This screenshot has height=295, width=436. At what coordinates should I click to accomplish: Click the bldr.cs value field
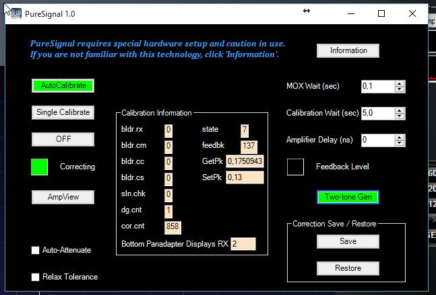coord(168,178)
